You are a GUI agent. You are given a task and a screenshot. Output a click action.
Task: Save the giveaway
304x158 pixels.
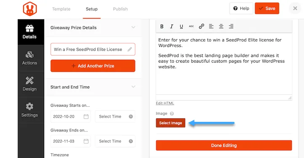(x=267, y=8)
